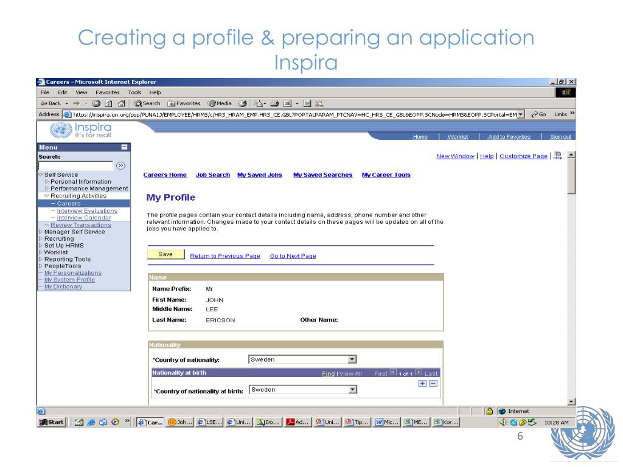The image size is (623, 467).
Task: Open the Favorites menu
Action: tap(108, 92)
